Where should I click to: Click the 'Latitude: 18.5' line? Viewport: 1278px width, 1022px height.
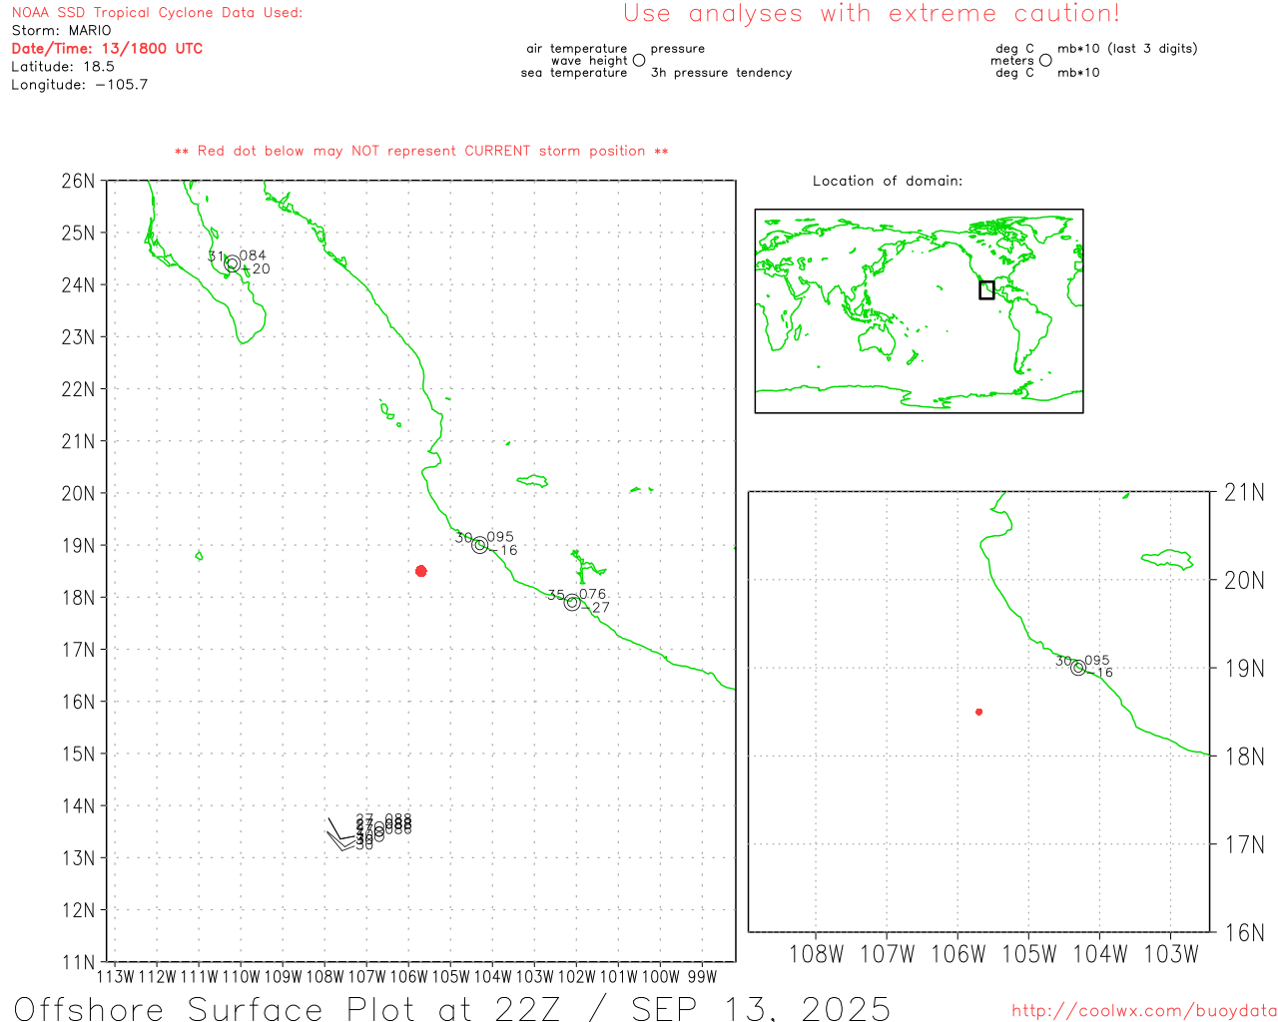tap(63, 67)
